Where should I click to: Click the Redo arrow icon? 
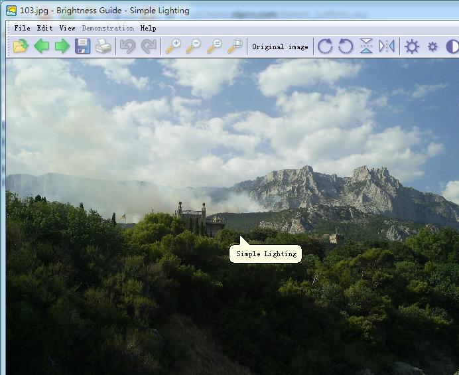point(149,46)
